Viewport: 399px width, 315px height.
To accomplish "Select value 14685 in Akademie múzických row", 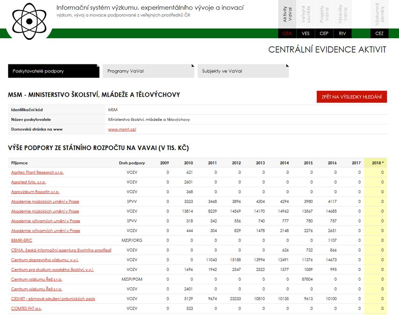I will click(x=331, y=211).
